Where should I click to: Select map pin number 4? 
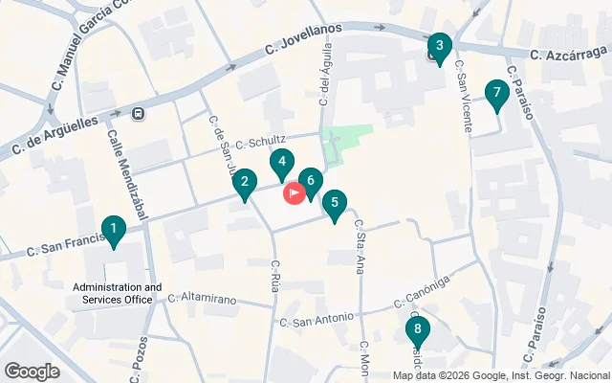[282, 166]
